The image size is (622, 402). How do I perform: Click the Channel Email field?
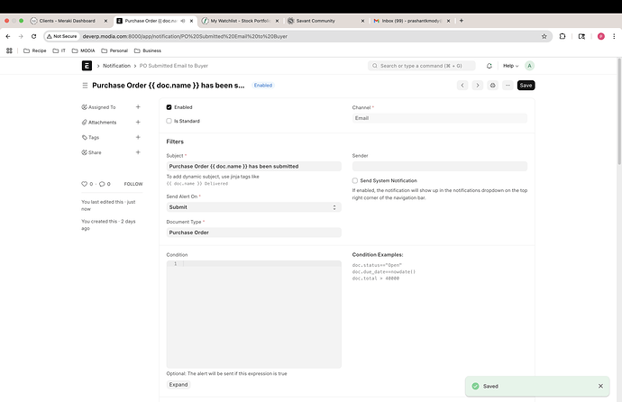pos(440,118)
